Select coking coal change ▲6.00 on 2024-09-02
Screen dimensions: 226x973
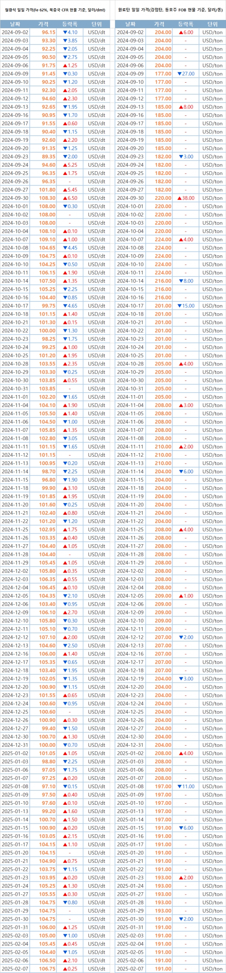[186, 32]
